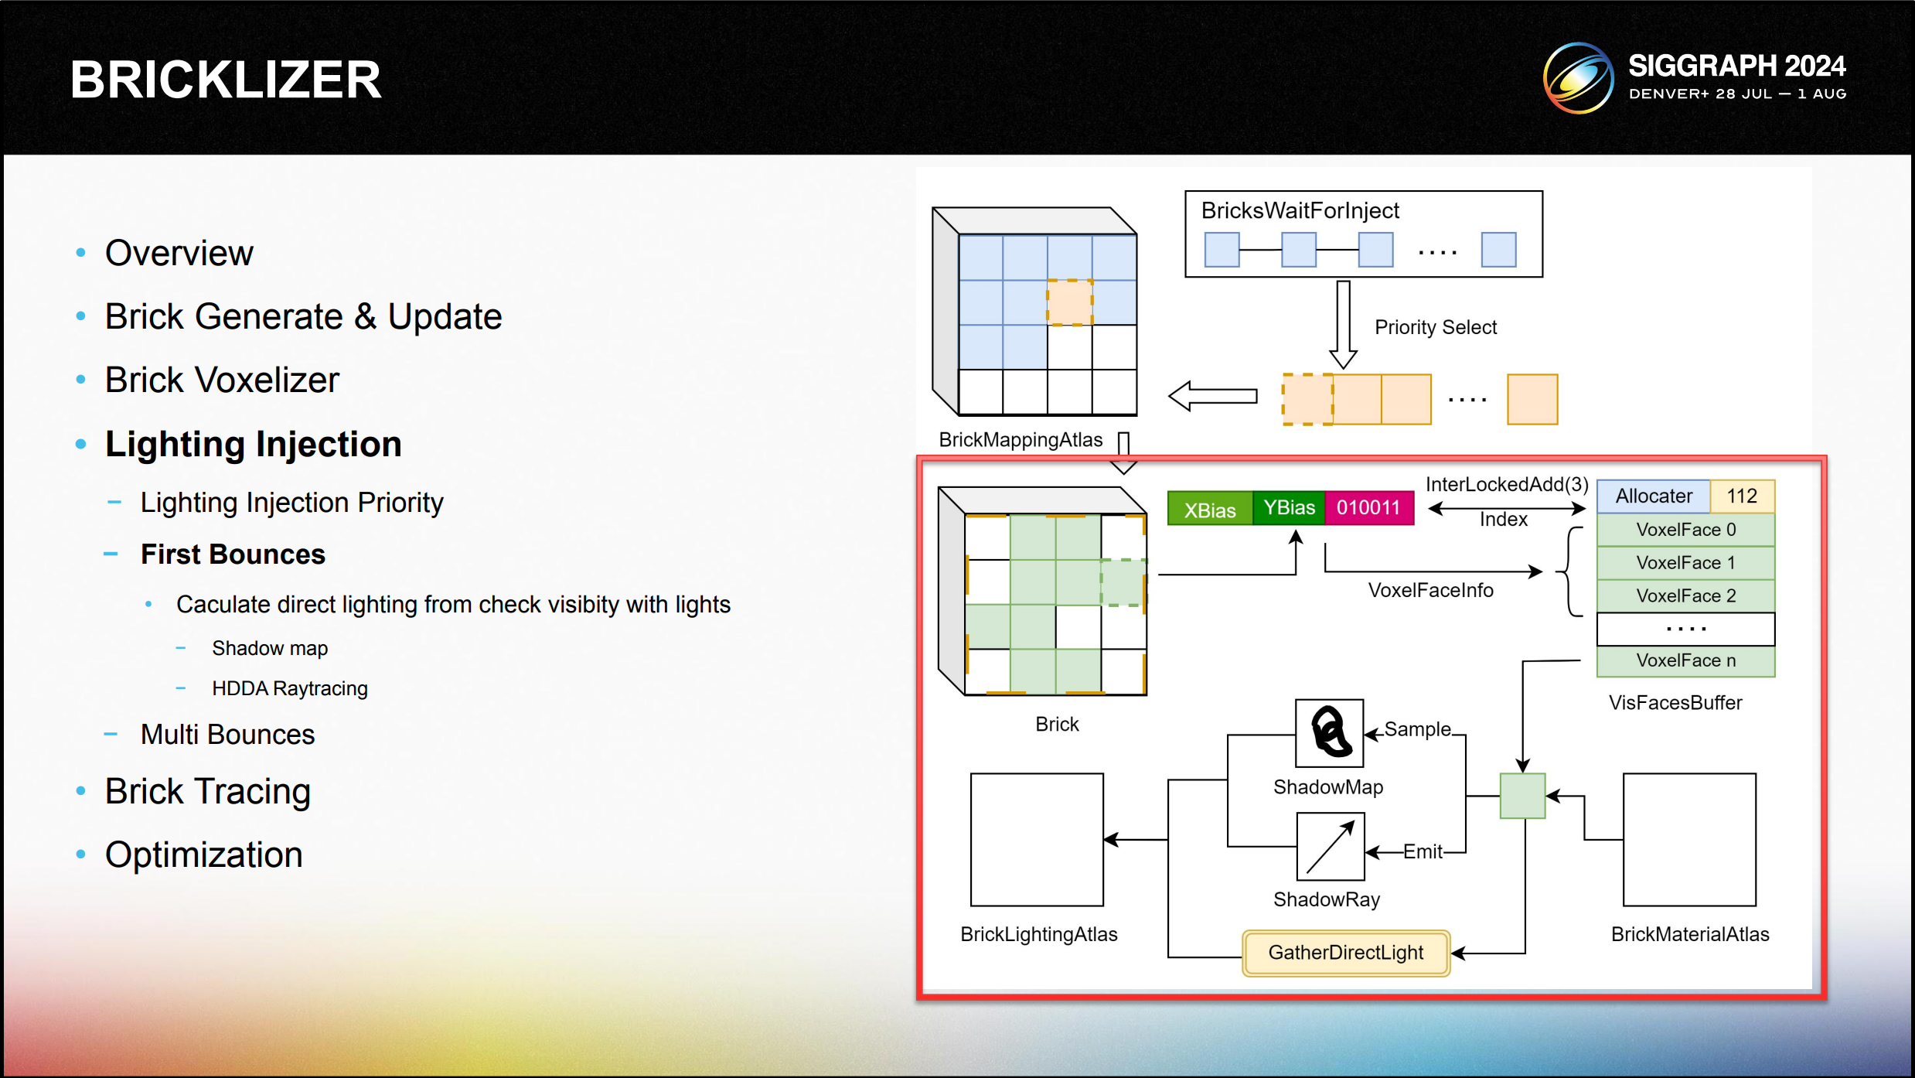Click the Multi Bounces sub-item
The width and height of the screenshot is (1915, 1078).
pyautogui.click(x=227, y=735)
